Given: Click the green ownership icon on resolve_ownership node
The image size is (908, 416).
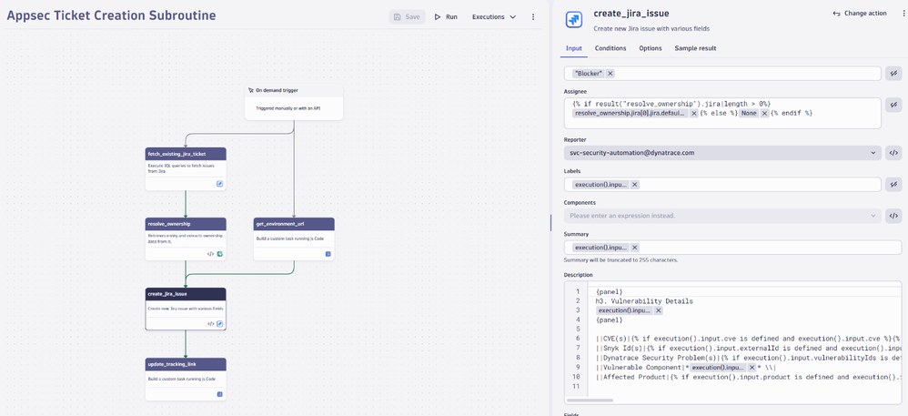Looking at the screenshot, I should (220, 254).
